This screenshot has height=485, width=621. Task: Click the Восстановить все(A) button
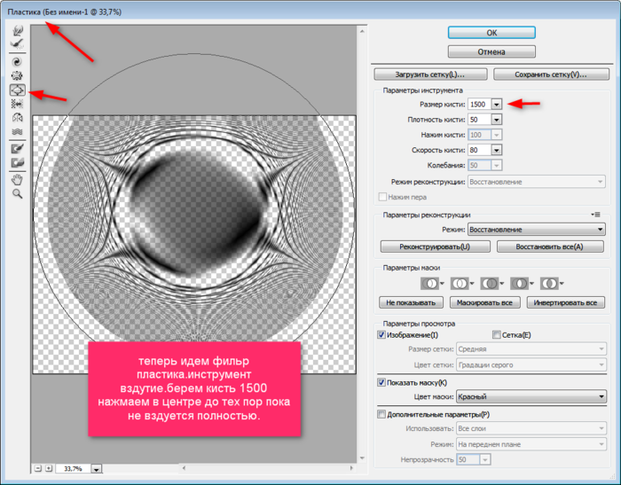point(550,246)
